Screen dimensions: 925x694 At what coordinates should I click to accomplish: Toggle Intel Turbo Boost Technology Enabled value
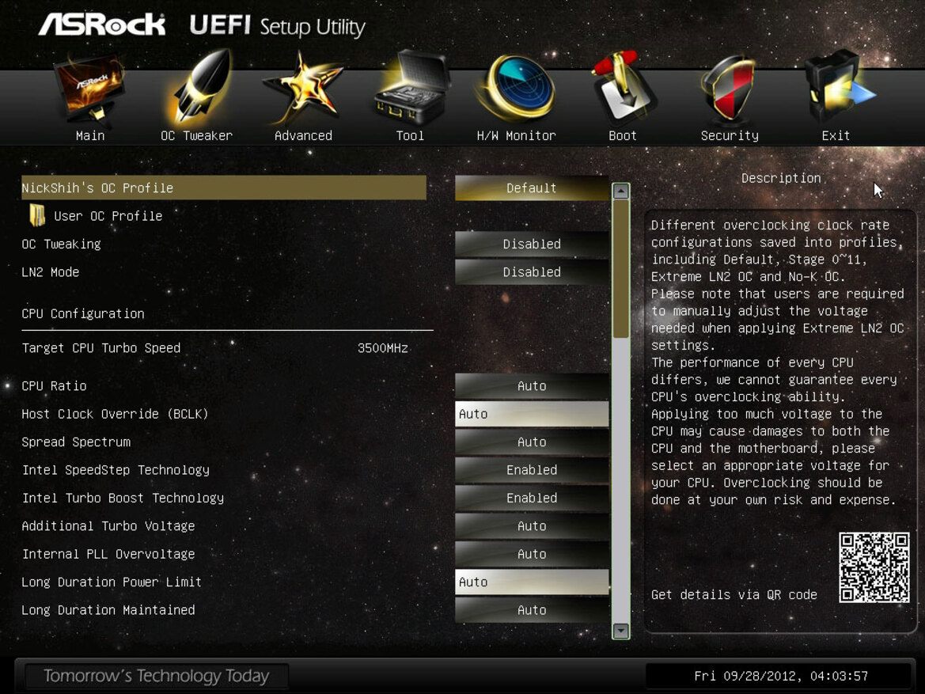(x=532, y=498)
